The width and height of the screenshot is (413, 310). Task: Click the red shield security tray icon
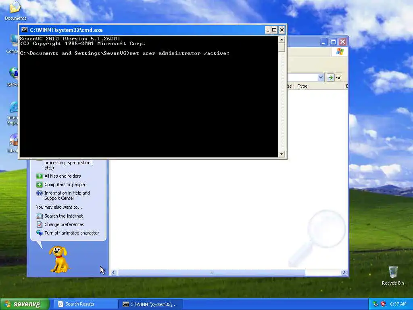tap(383, 304)
